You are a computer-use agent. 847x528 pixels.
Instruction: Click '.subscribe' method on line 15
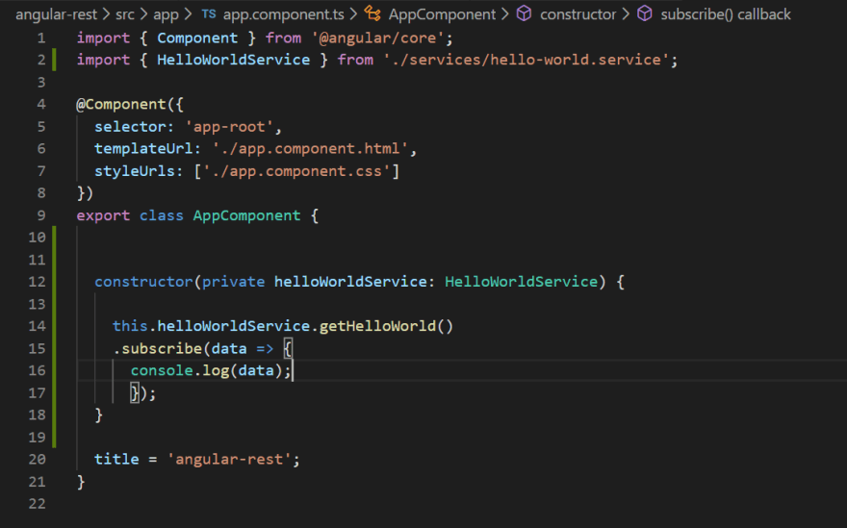point(157,349)
